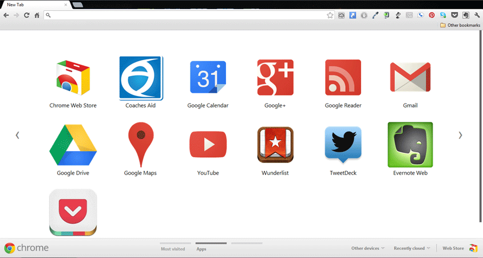Bookmark this page with the star icon

(x=330, y=15)
